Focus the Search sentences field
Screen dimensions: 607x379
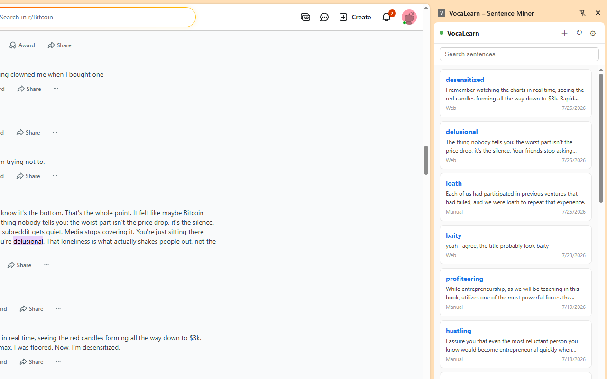click(x=519, y=54)
